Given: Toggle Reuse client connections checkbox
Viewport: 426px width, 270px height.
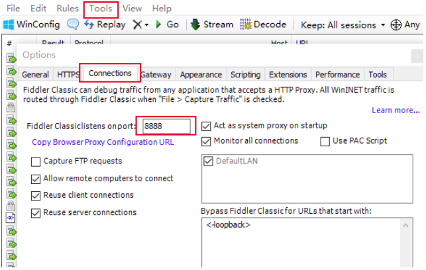Looking at the screenshot, I should 36,196.
